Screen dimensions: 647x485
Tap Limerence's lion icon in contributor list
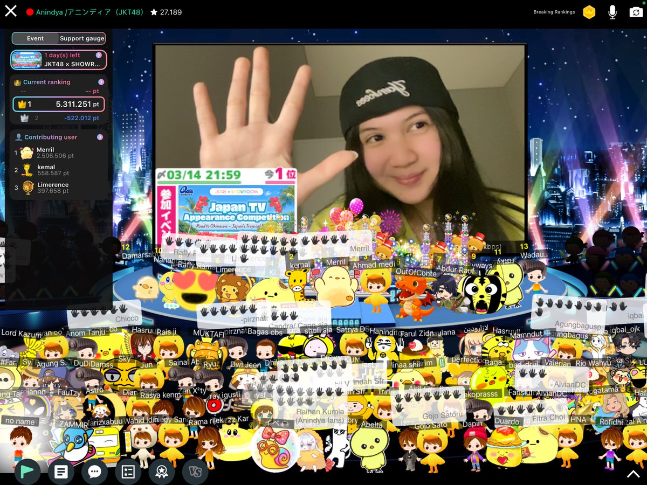[x=27, y=188]
